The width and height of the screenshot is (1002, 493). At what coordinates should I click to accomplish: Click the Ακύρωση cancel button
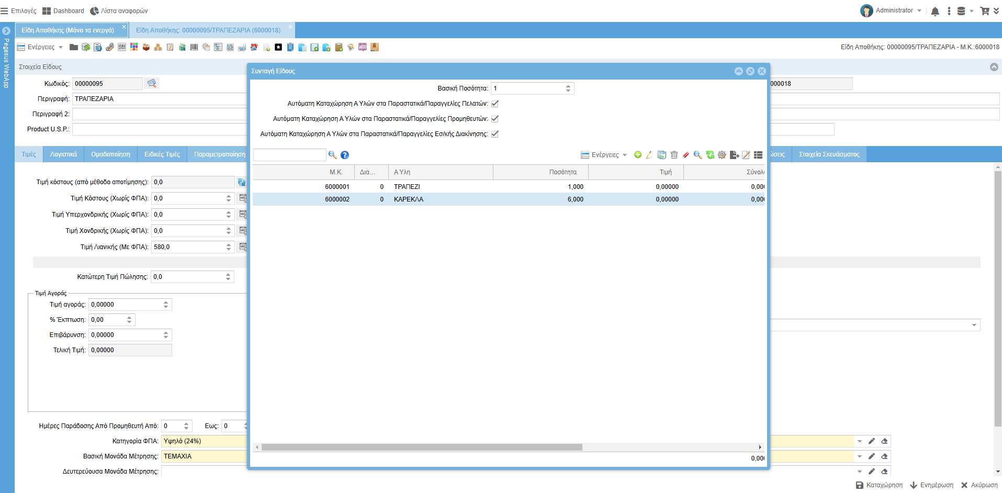click(979, 485)
